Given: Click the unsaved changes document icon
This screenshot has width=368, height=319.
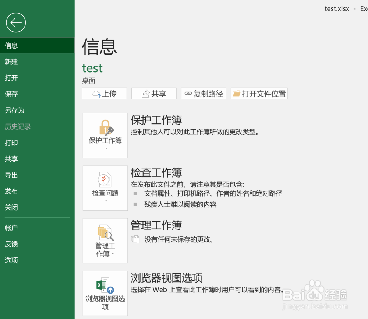Looking at the screenshot, I should pos(135,239).
